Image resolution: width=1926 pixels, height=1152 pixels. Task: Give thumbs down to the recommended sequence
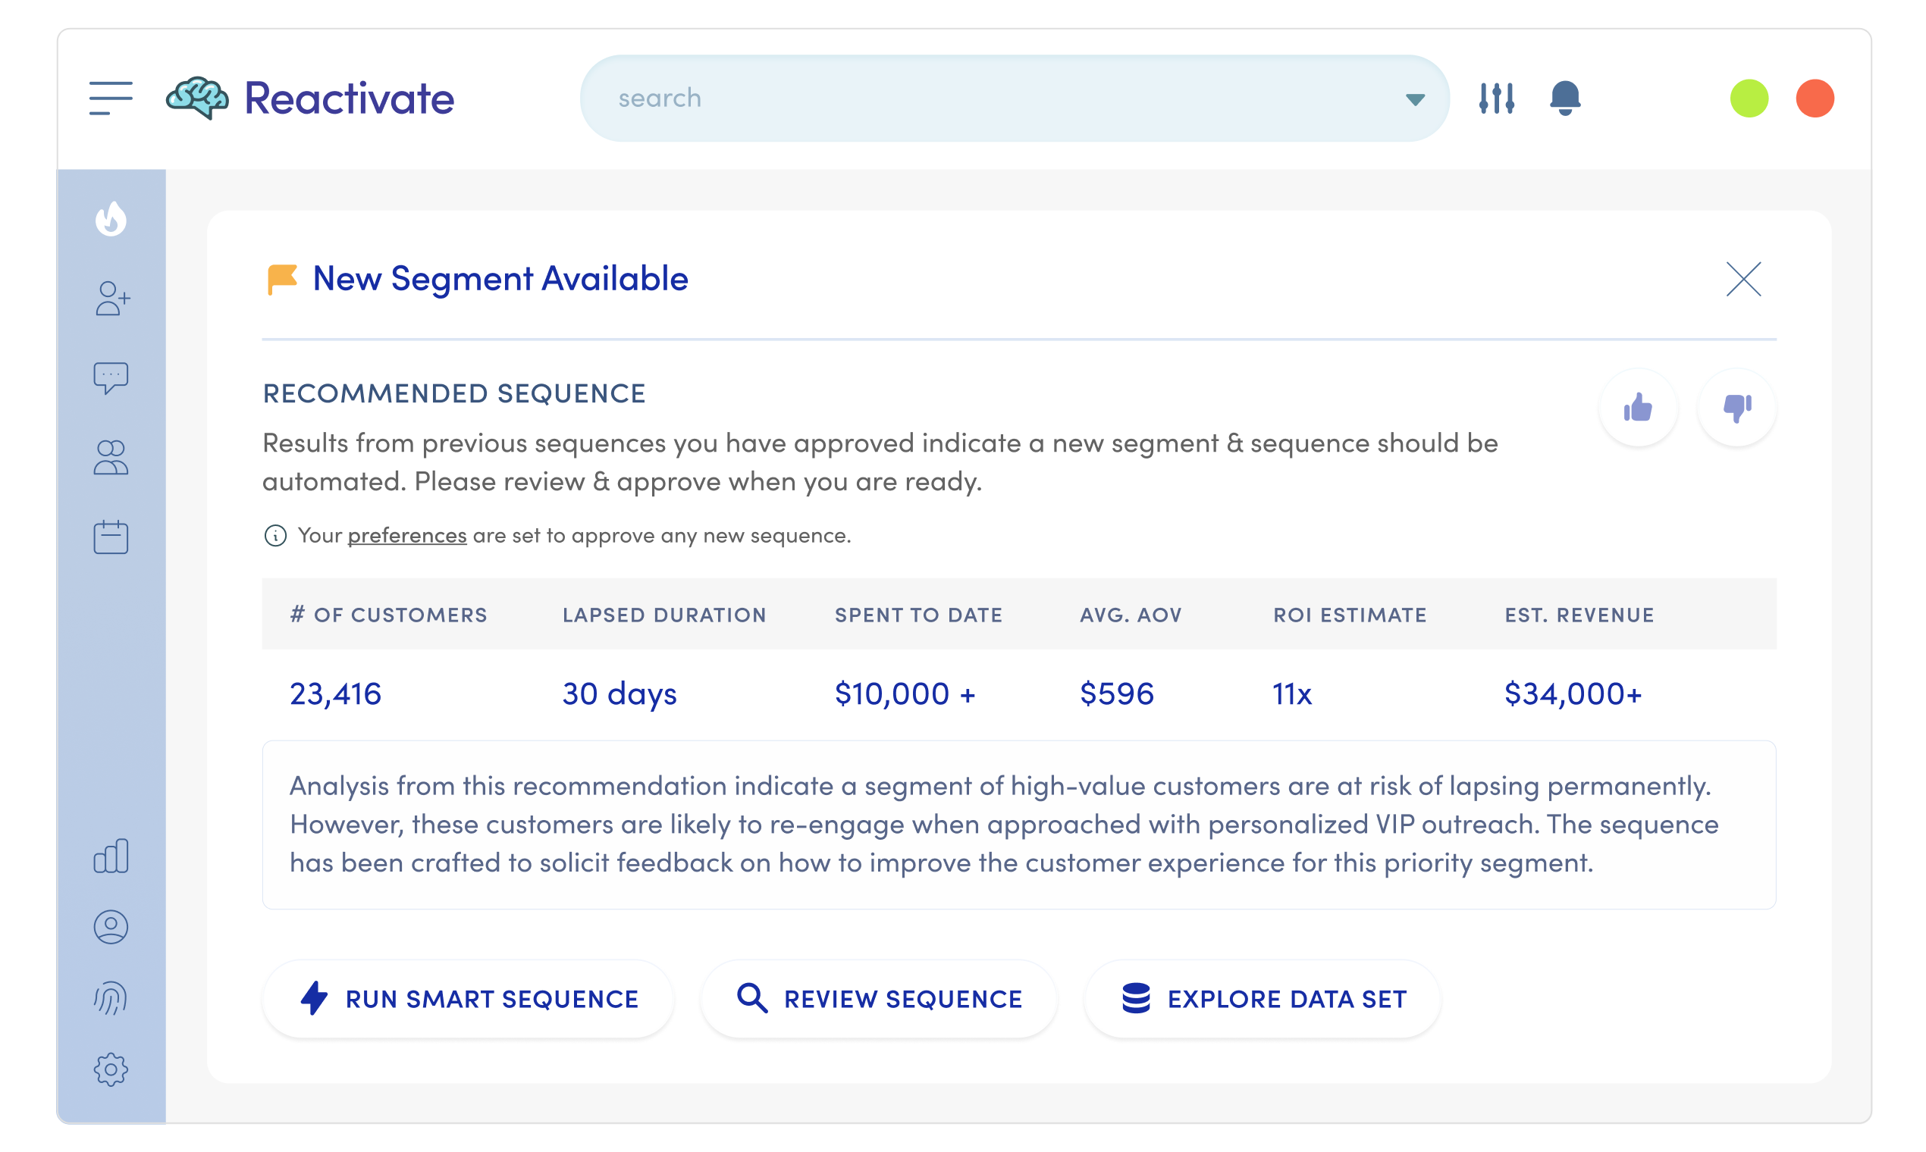1736,408
